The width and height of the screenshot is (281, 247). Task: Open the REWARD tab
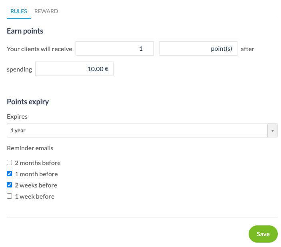(46, 11)
